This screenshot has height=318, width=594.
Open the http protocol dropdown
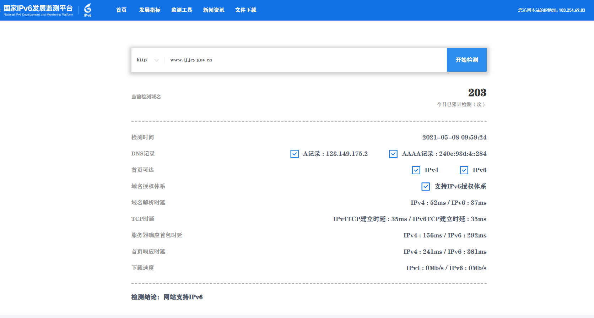coord(142,60)
